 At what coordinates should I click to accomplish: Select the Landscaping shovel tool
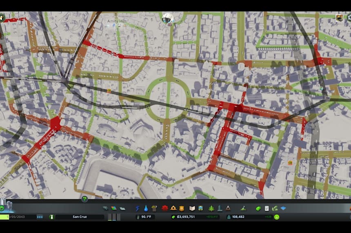[x=244, y=209]
